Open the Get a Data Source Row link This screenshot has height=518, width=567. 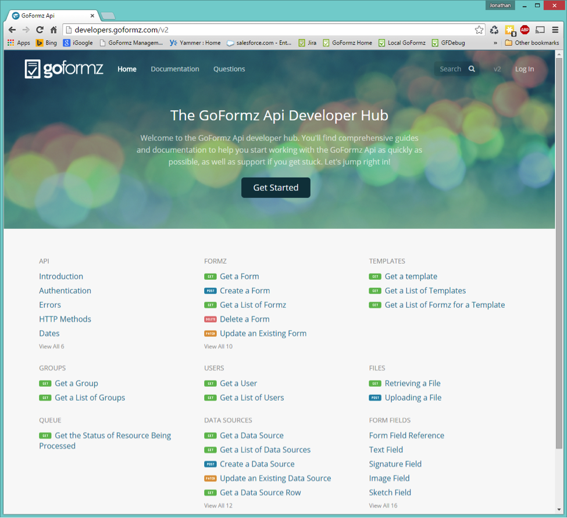[261, 492]
